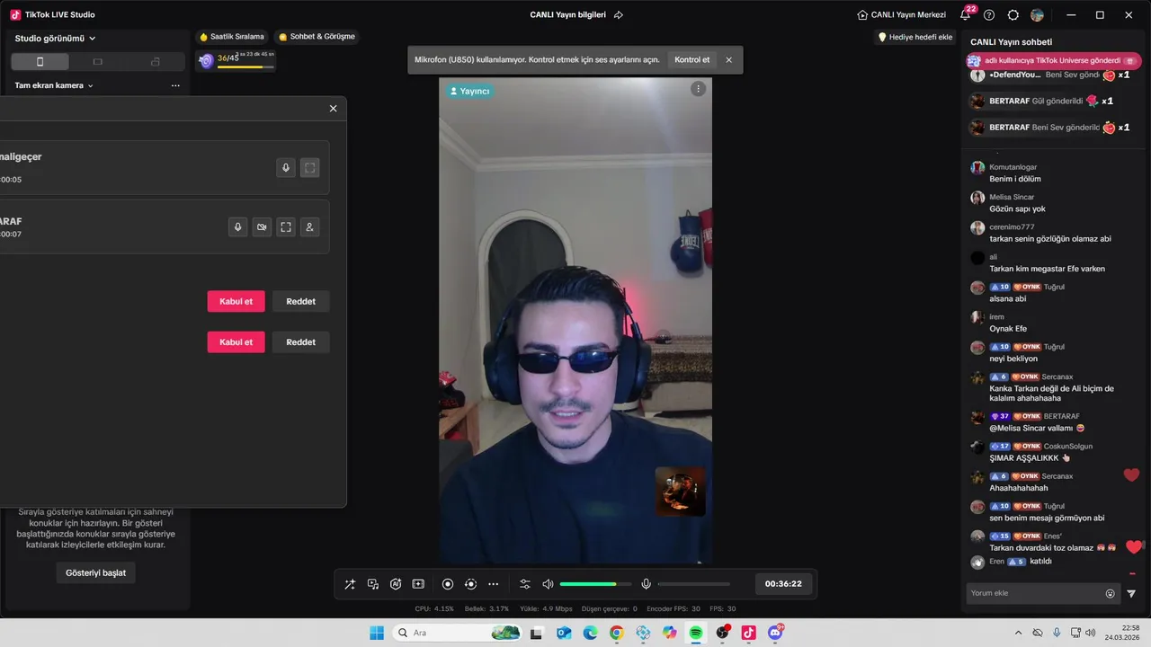Open the audio mixer settings icon

[x=525, y=584]
